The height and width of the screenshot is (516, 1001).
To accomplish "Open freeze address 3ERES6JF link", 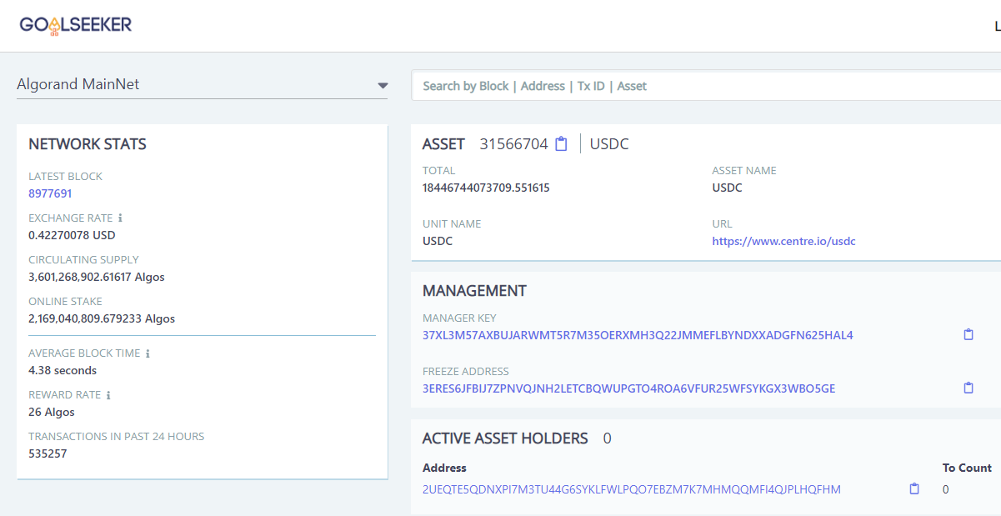I will pos(628,388).
